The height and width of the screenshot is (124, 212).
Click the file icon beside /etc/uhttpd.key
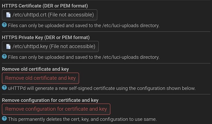tap(8, 46)
